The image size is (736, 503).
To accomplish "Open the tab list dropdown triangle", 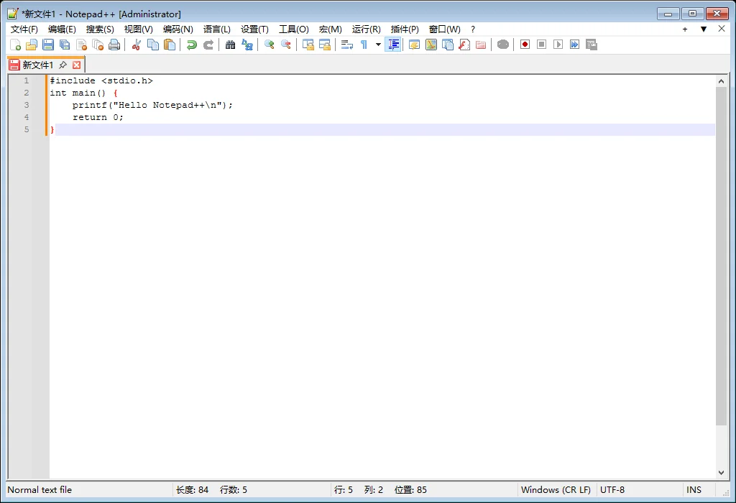I will [704, 29].
